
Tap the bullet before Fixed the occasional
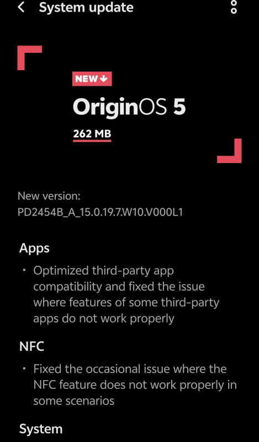(x=24, y=369)
